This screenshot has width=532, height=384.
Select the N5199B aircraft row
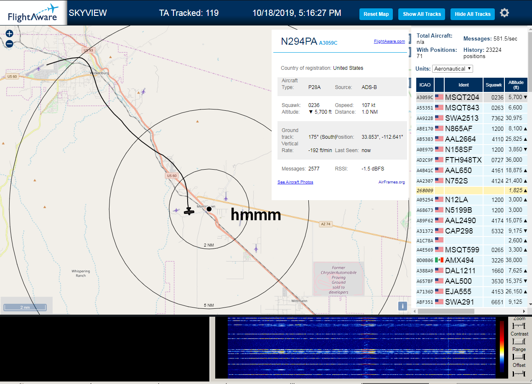click(472, 210)
